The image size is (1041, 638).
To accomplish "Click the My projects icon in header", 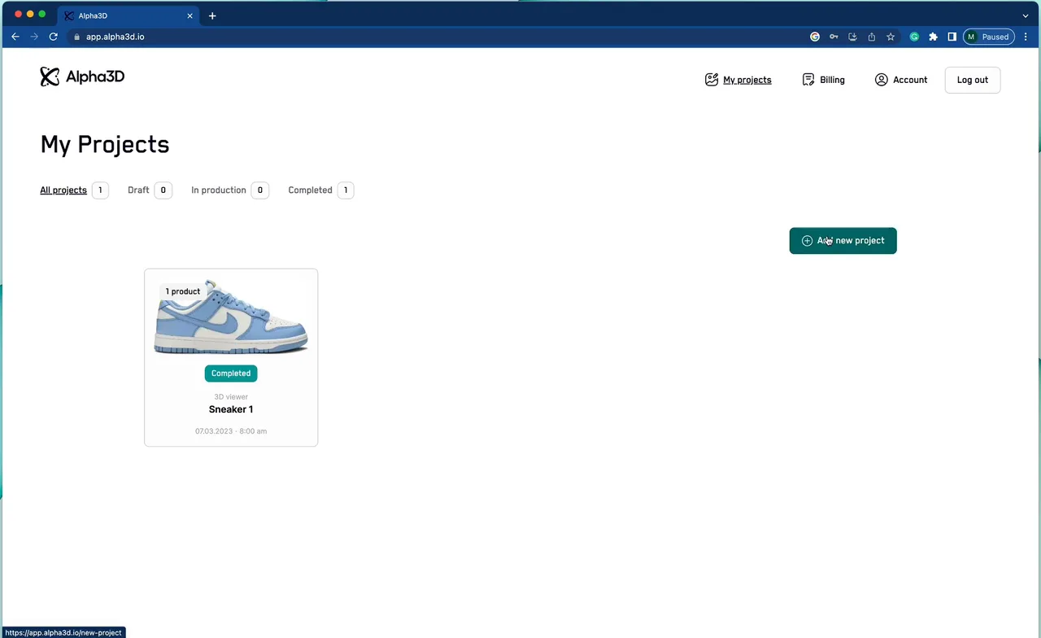I will tap(712, 80).
